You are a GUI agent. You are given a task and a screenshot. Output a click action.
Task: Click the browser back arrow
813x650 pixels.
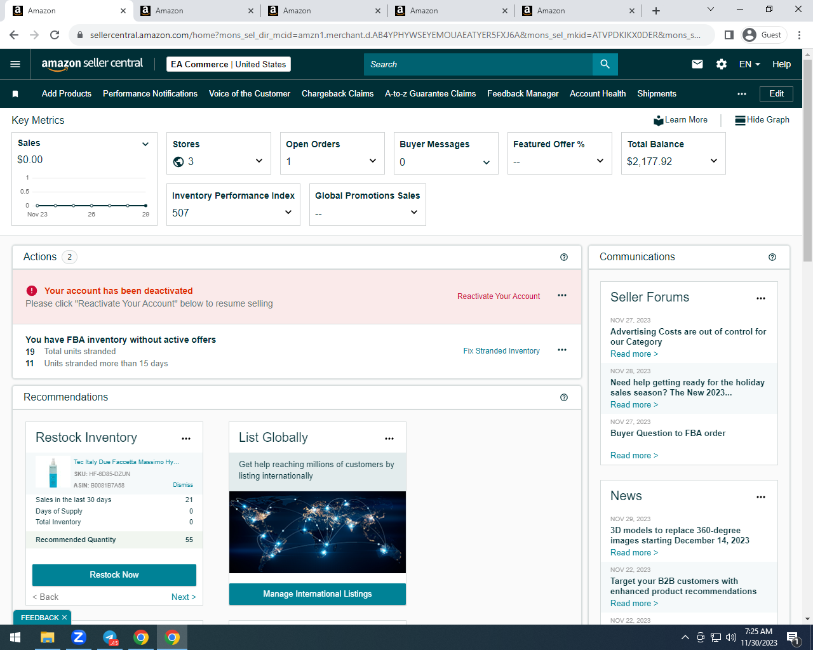coord(14,35)
